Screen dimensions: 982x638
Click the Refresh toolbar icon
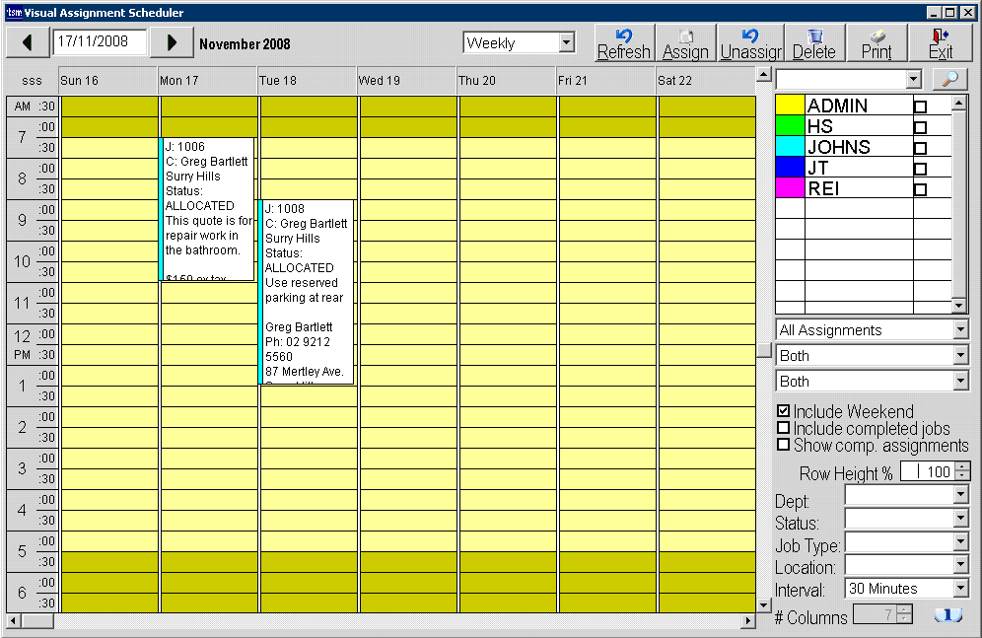[623, 42]
